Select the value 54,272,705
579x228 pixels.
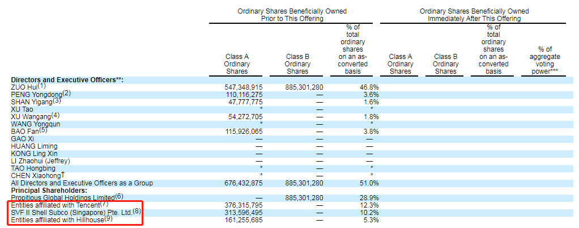pos(245,117)
